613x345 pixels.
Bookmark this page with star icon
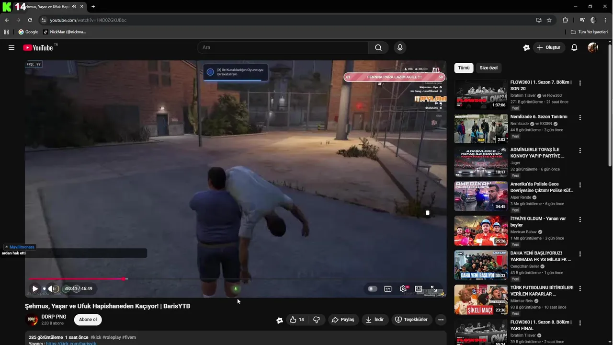(549, 20)
